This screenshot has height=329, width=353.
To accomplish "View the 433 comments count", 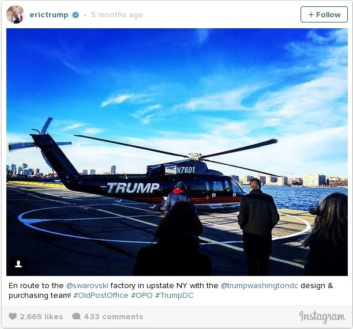I will 114,317.
